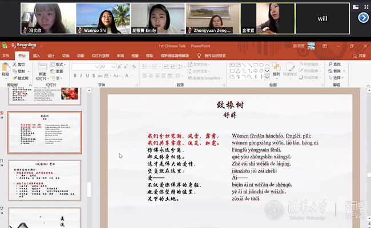
Task: Toggle underline text formatting
Action: click(x=86, y=76)
